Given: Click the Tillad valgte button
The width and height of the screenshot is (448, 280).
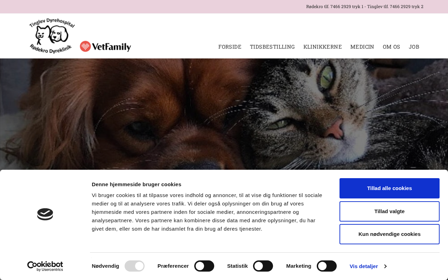Looking at the screenshot, I should [x=390, y=211].
